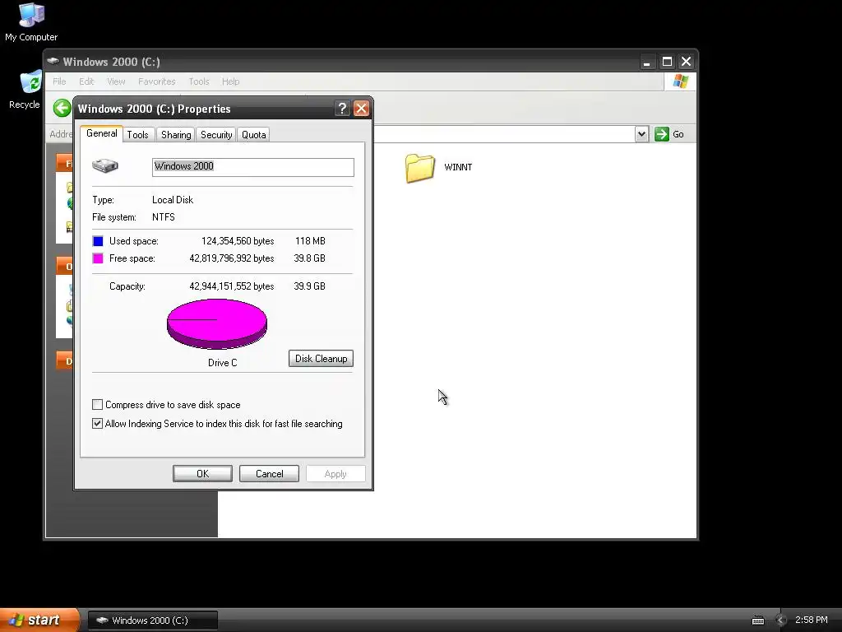Image resolution: width=842 pixels, height=632 pixels.
Task: Click the Apply button
Action: coord(335,473)
